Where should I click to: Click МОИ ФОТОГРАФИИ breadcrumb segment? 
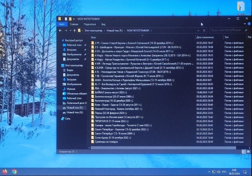coord(138,31)
